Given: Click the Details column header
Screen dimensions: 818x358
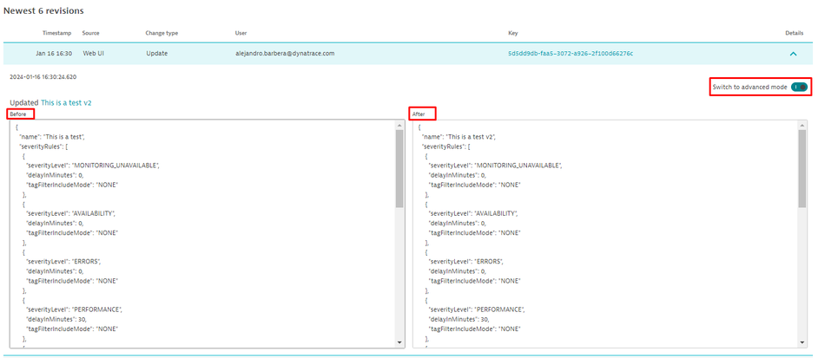Looking at the screenshot, I should tap(794, 33).
